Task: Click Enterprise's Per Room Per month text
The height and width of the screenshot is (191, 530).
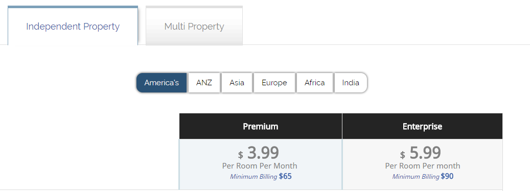Action: (423, 166)
